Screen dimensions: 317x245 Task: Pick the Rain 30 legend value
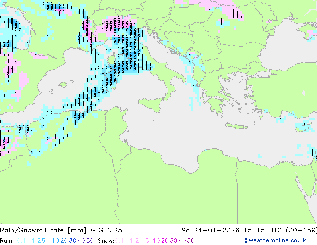pyautogui.click(x=73, y=241)
